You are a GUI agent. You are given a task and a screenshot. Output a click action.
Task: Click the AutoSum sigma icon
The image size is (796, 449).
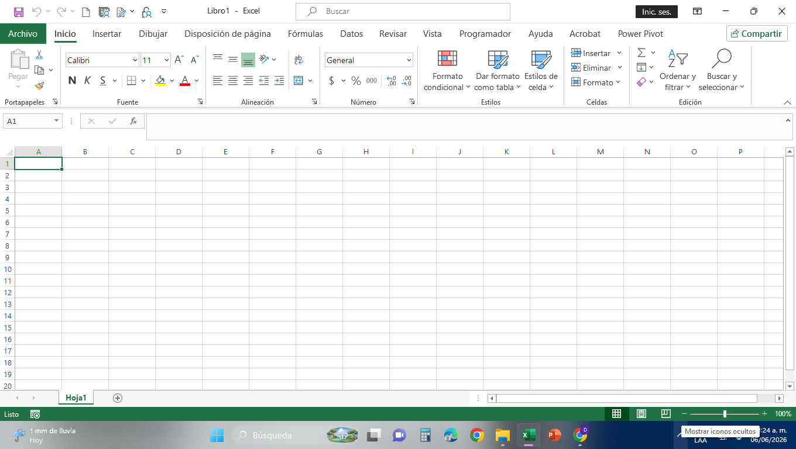point(641,53)
